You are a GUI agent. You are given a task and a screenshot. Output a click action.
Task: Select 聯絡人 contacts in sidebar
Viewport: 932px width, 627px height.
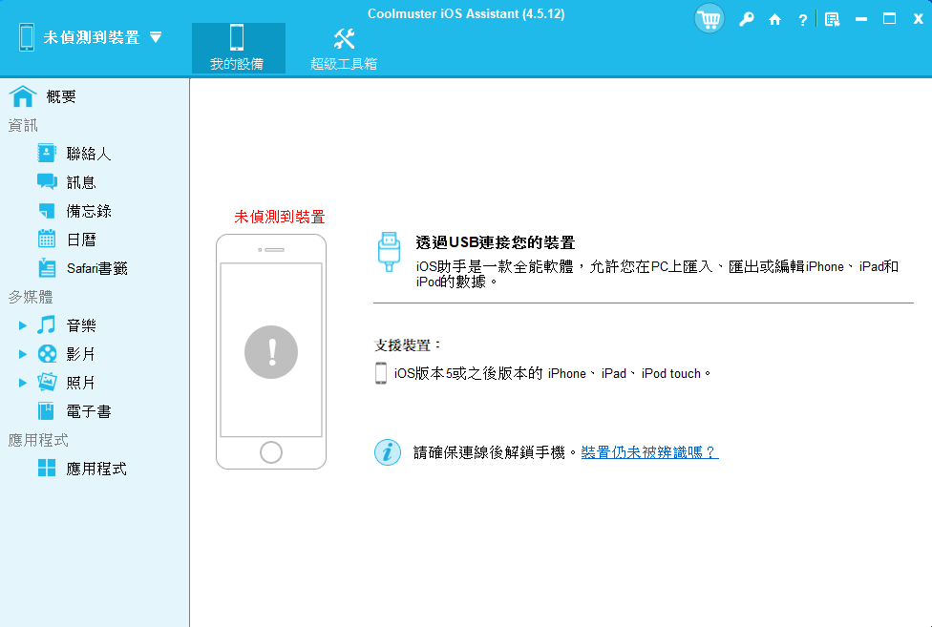[89, 154]
